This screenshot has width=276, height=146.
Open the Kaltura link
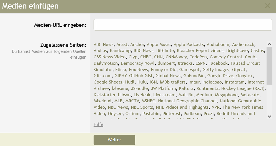pyautogui.click(x=186, y=88)
